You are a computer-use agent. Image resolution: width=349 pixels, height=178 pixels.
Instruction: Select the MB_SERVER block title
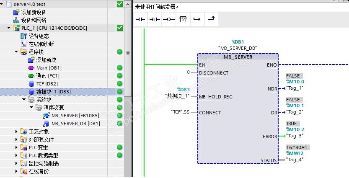point(238,57)
